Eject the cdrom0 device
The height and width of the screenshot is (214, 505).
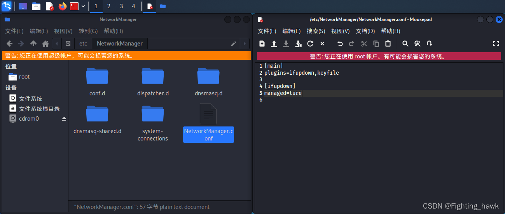[x=64, y=119]
